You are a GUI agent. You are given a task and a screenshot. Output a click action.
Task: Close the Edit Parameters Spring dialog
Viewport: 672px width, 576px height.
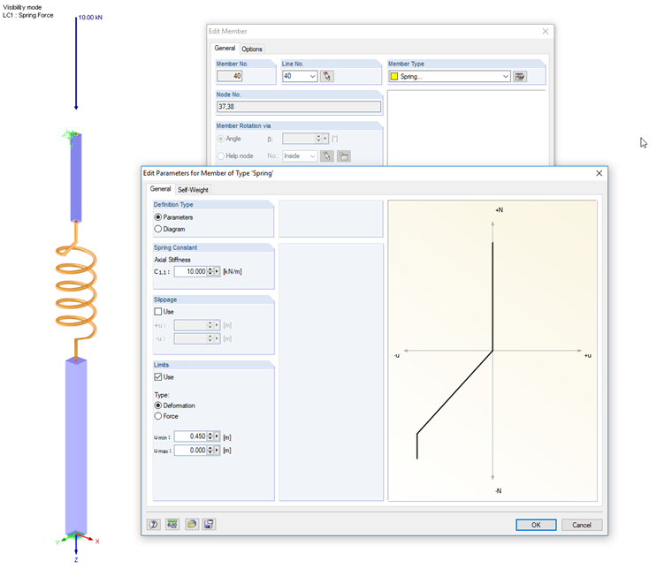pyautogui.click(x=599, y=173)
